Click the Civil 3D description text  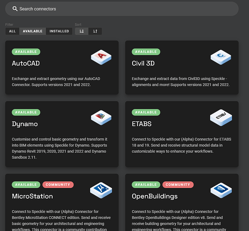click(181, 82)
